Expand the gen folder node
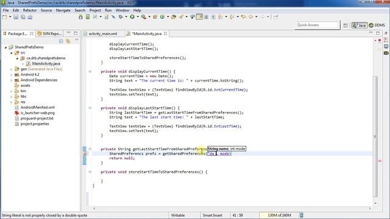This screenshot has height=219, width=390. click(11, 69)
